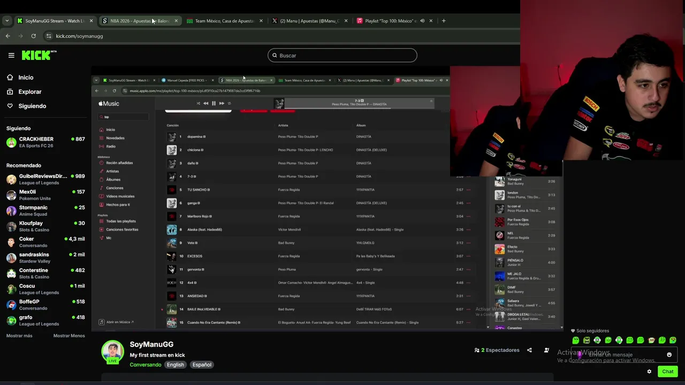
Task: Select the Español language tag
Action: pyautogui.click(x=202, y=365)
